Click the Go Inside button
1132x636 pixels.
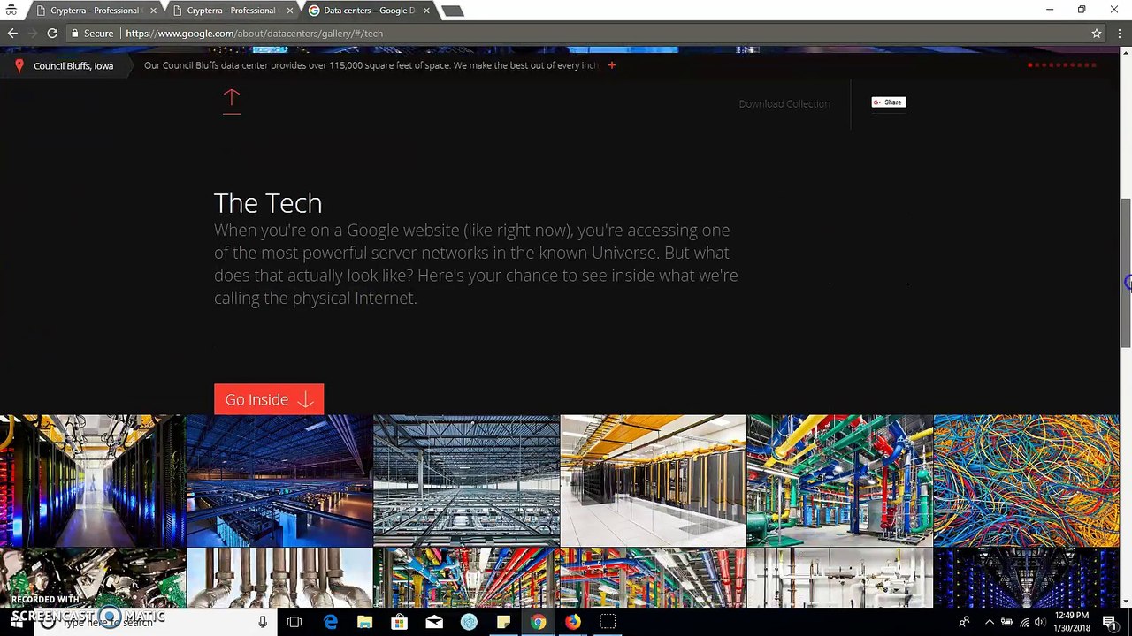[x=269, y=399]
